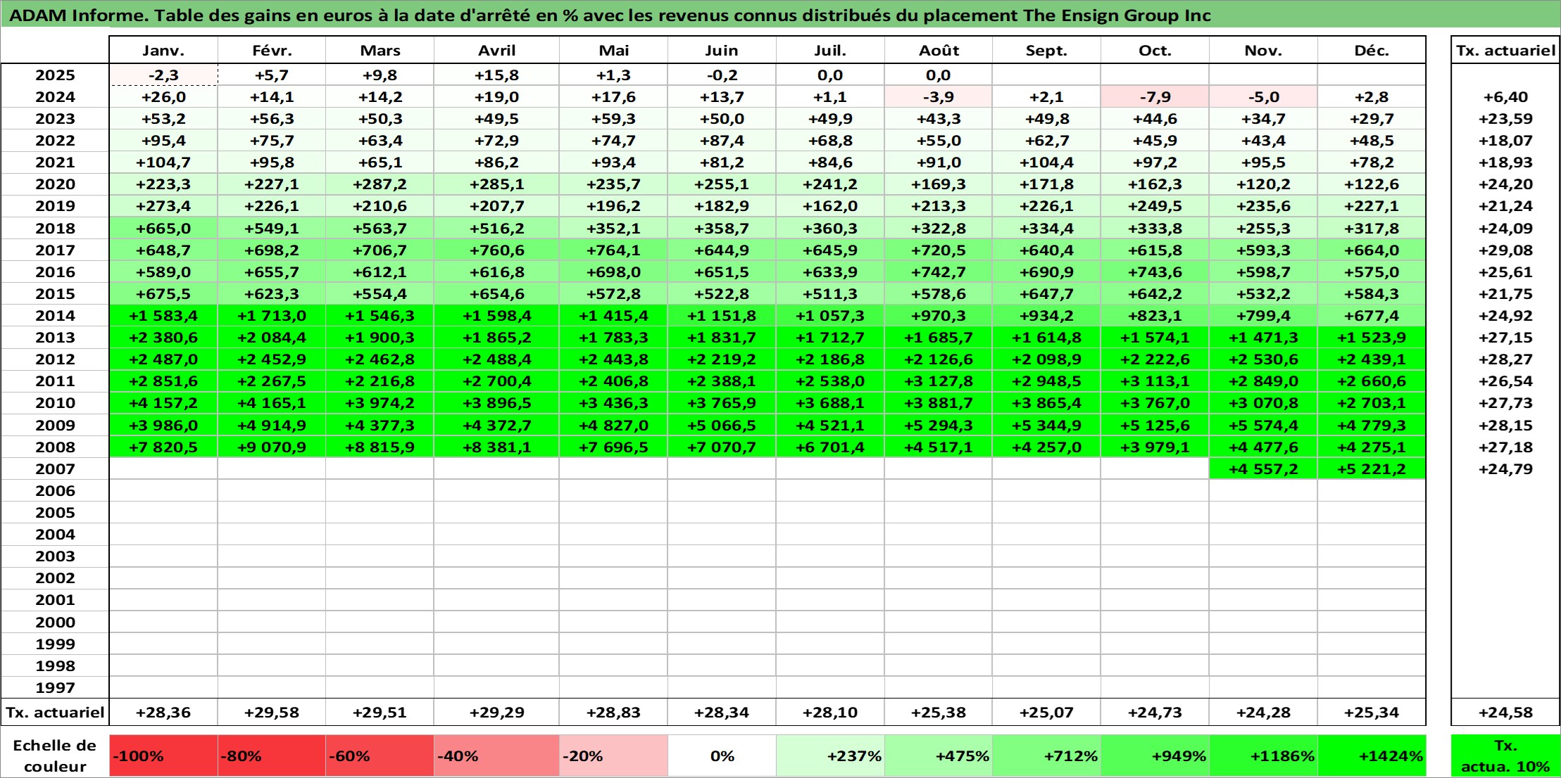Click the +59,3 cell in 2023

click(x=613, y=119)
